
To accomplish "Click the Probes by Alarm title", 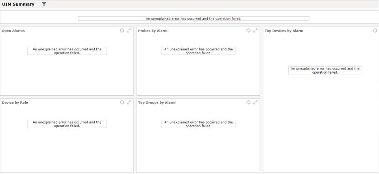I will point(153,30).
